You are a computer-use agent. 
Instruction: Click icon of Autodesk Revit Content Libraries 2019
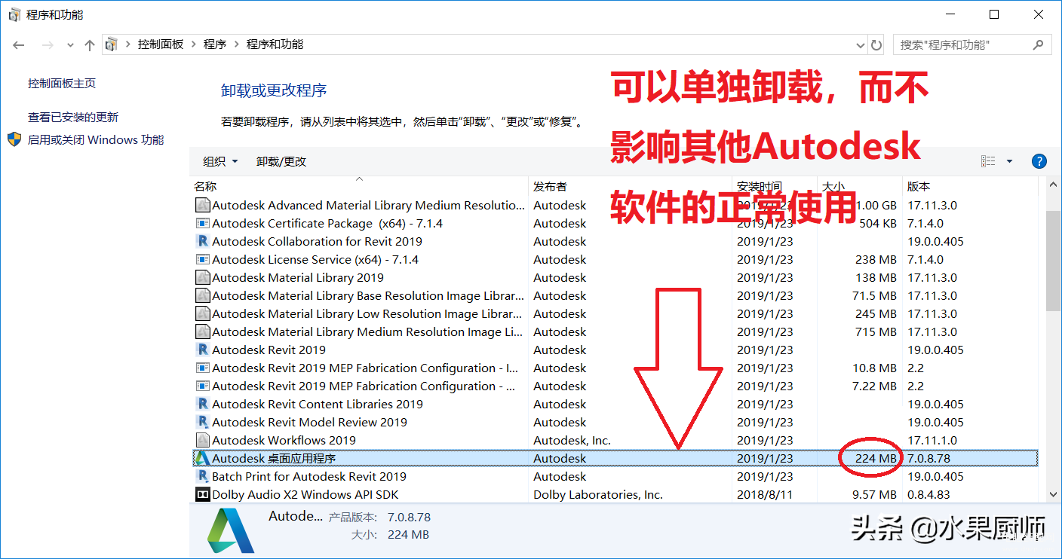point(202,404)
